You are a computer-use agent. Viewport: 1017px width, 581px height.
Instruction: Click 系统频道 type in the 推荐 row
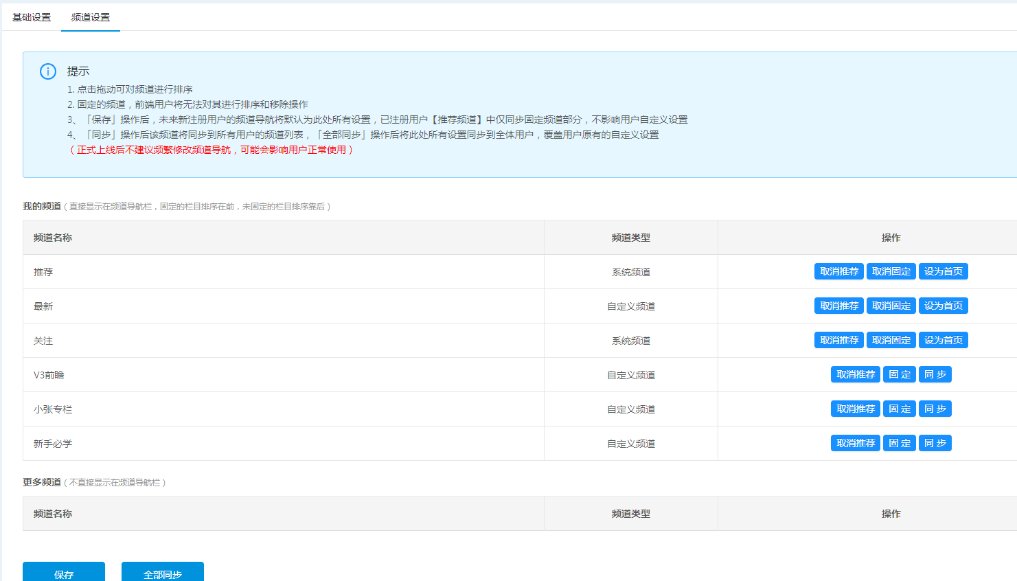[x=631, y=272]
